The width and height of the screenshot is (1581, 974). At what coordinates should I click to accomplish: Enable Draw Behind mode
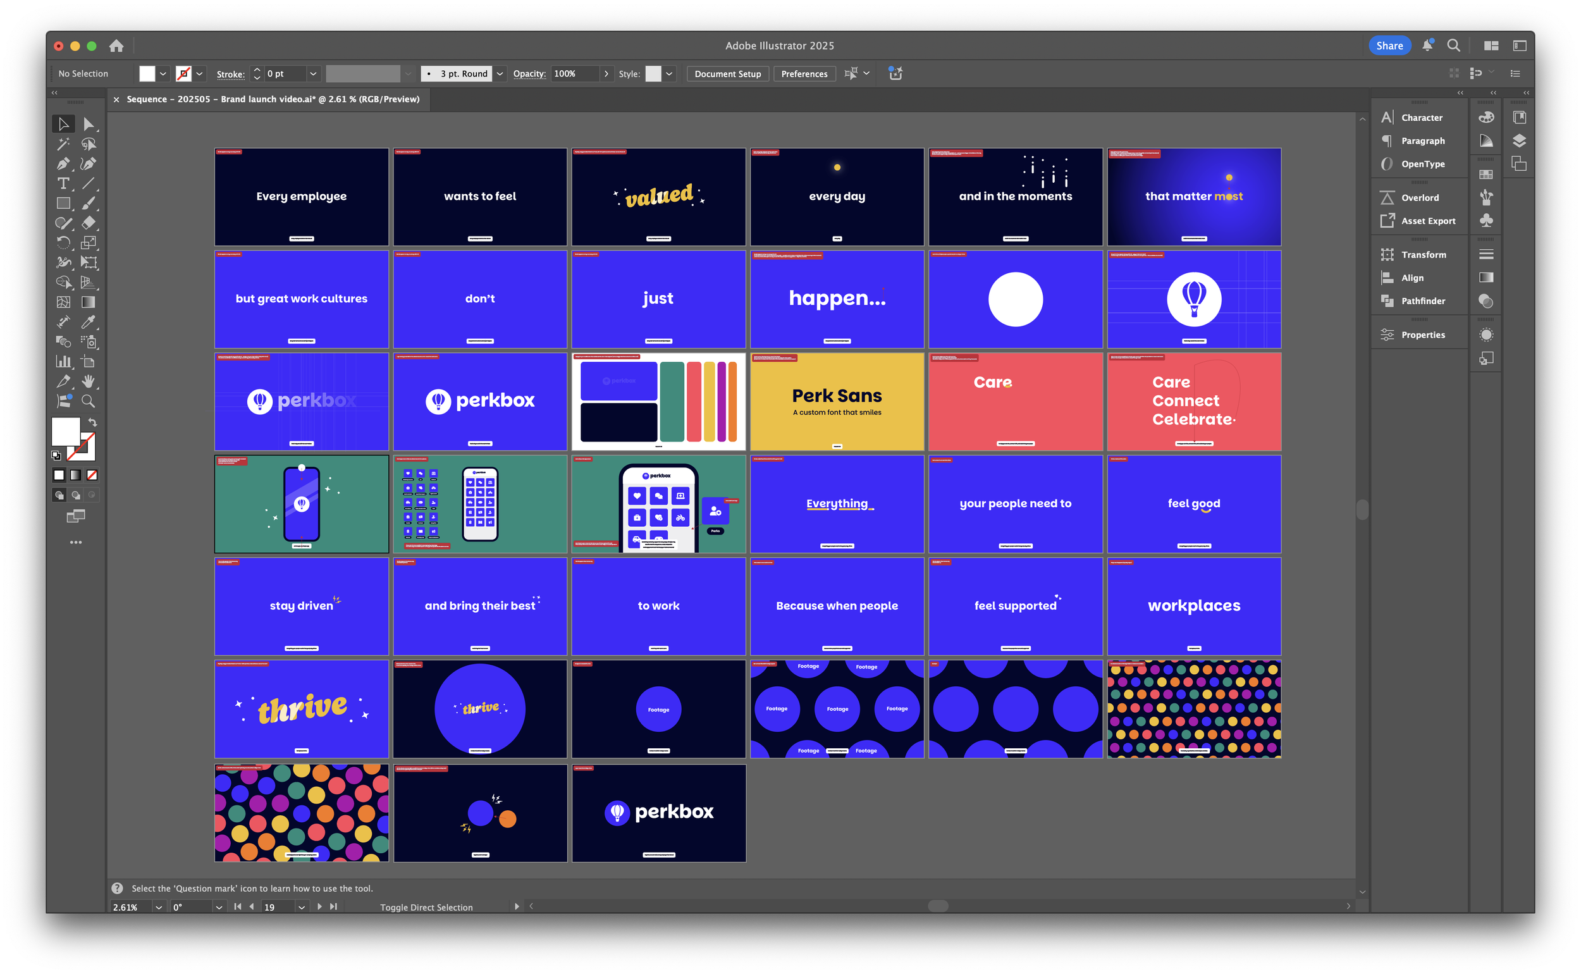(x=75, y=495)
